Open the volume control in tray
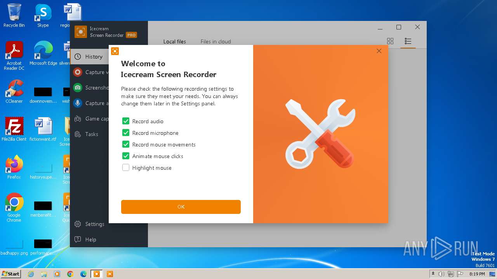Image resolution: width=497 pixels, height=279 pixels. tap(441, 274)
